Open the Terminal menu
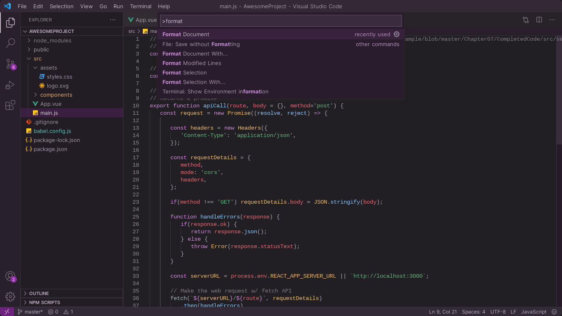This screenshot has height=316, width=562. pos(141,6)
